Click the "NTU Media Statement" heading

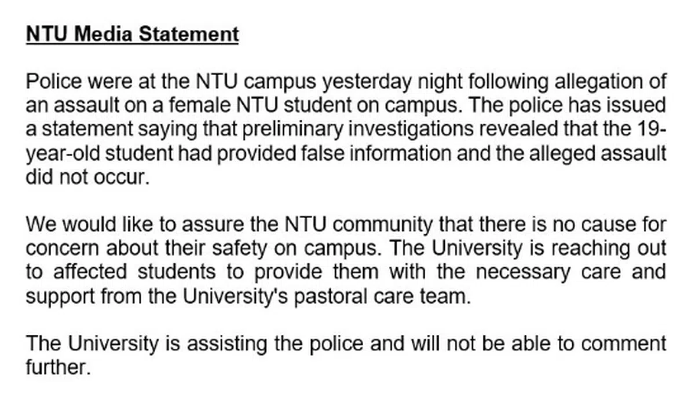pyautogui.click(x=132, y=35)
